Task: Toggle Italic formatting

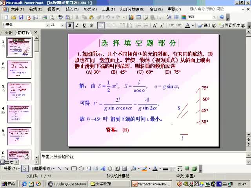Action: [77, 25]
